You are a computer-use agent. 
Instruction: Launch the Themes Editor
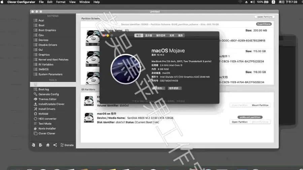click(47, 99)
